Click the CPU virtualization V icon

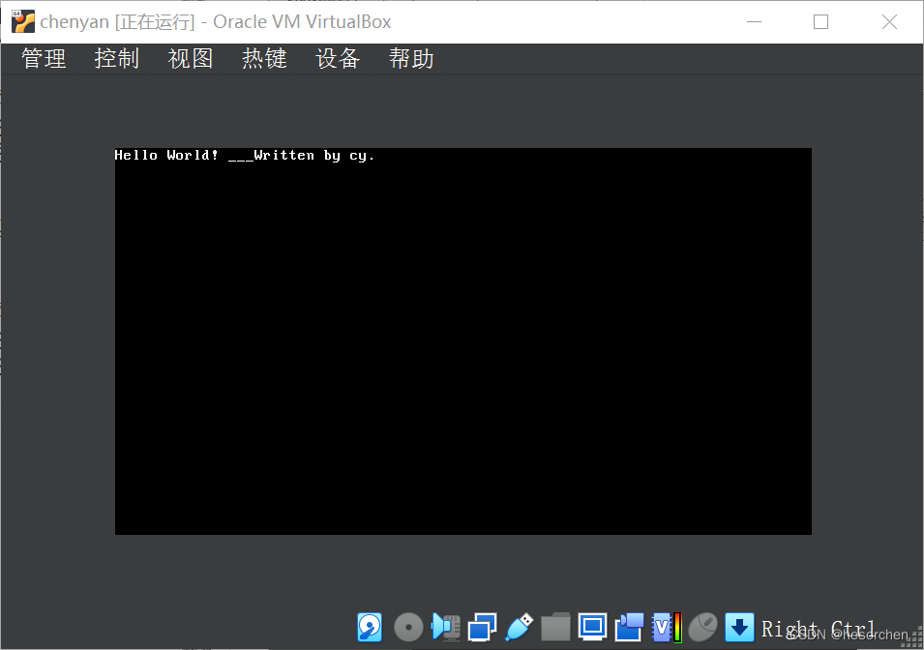tap(667, 627)
